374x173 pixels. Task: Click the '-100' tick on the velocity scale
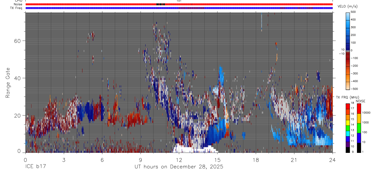coord(355,58)
